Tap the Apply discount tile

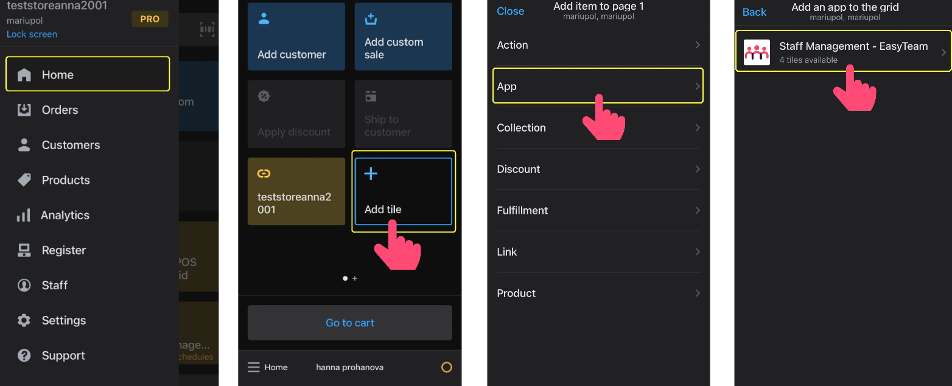(296, 114)
